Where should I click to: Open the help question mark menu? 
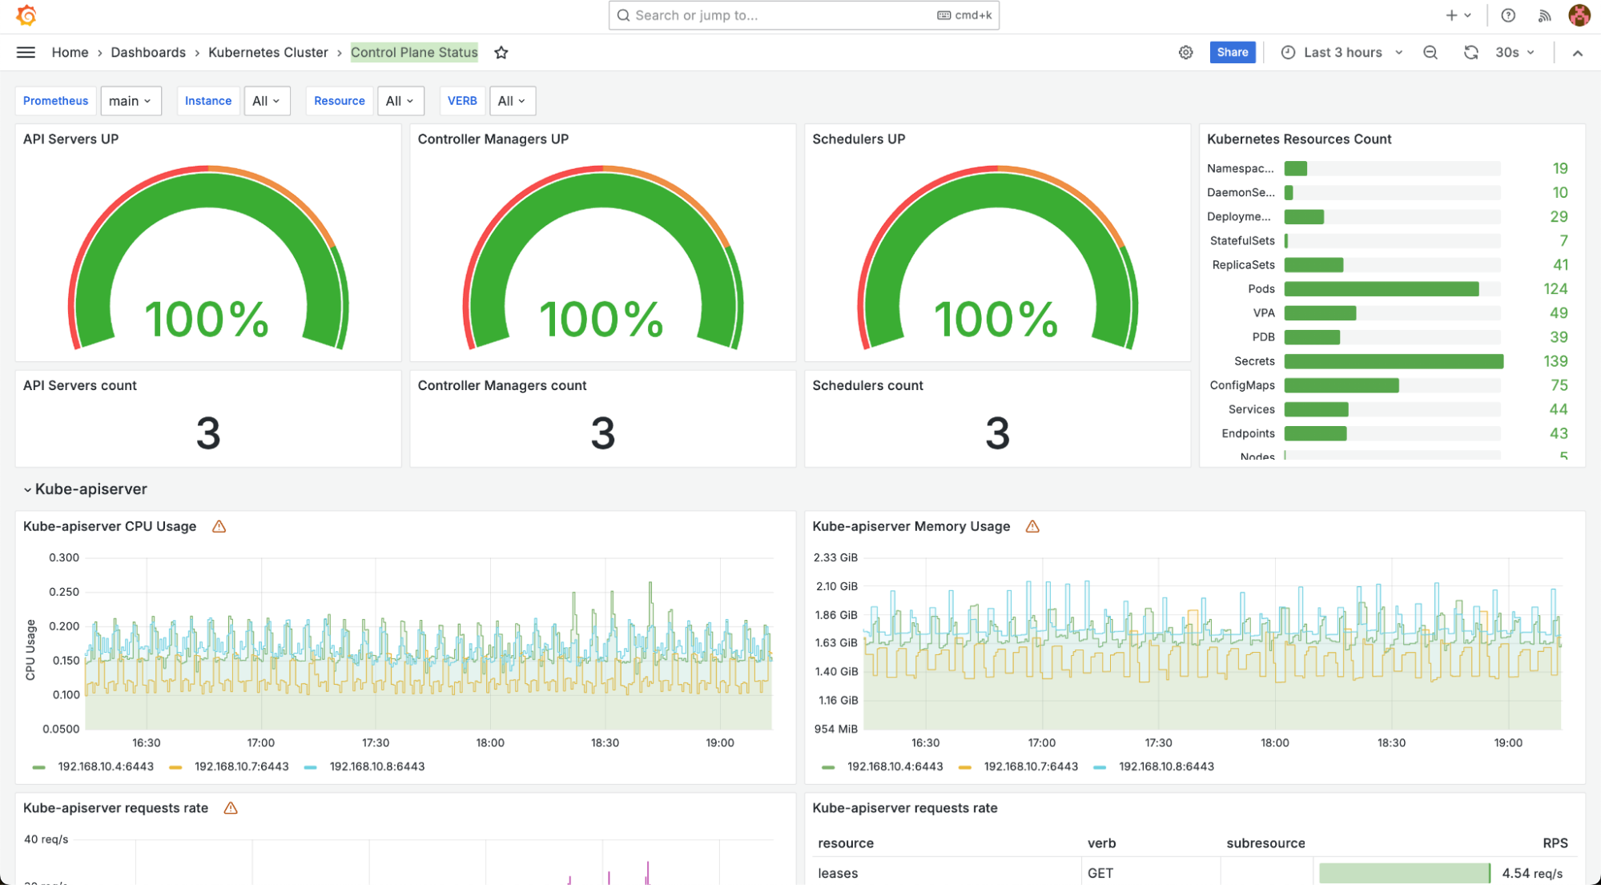coord(1507,15)
